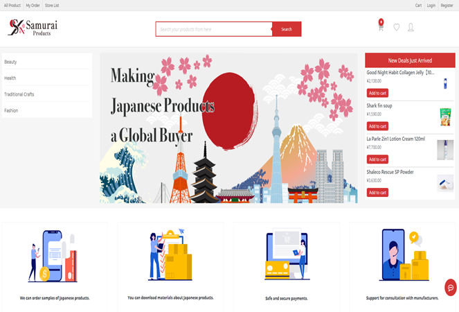
Task: Add Shark fin soup to cart
Action: 377,126
